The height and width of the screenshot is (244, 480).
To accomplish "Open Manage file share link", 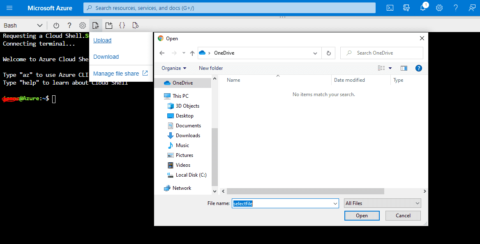I will pyautogui.click(x=120, y=74).
